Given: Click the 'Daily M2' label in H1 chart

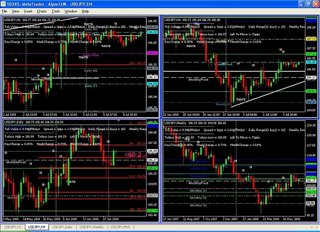Looking at the screenshot, I should click(x=91, y=71).
